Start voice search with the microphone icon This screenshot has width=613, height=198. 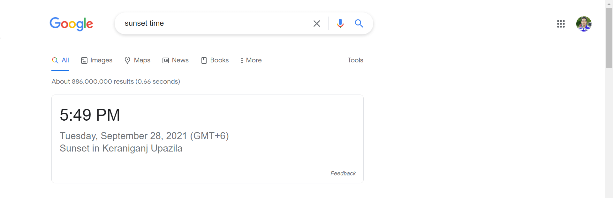tap(340, 24)
